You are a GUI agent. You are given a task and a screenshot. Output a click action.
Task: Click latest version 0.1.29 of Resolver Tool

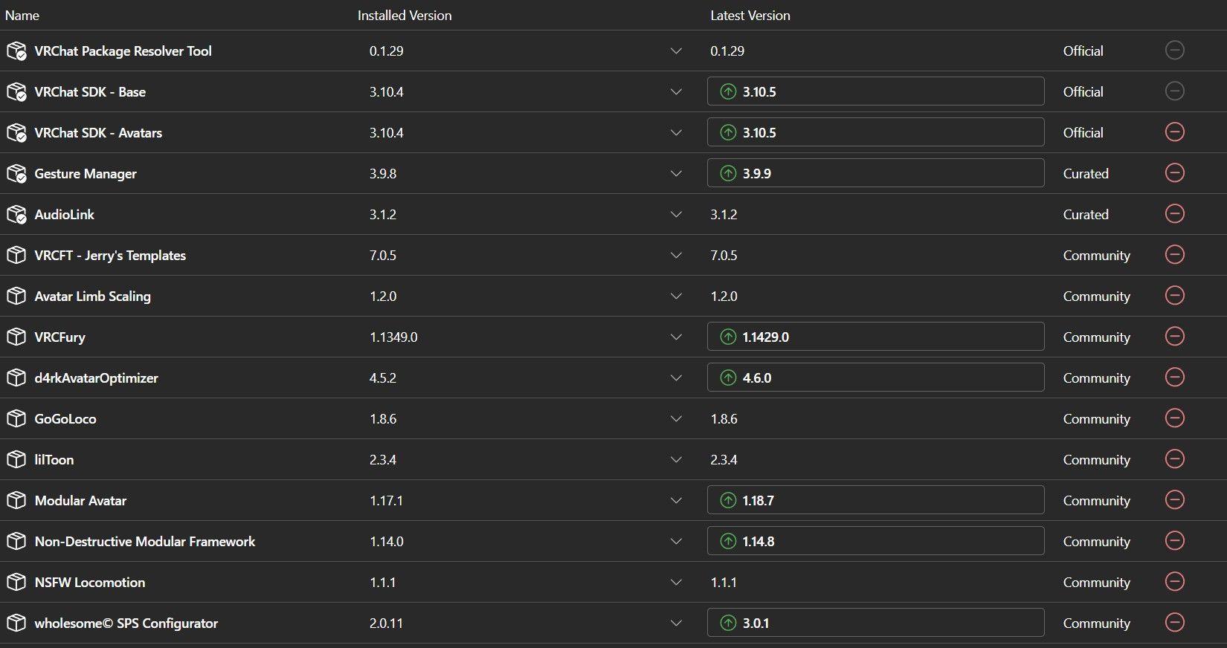pos(727,51)
